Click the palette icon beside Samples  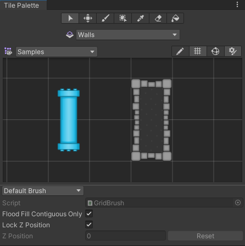[8, 51]
